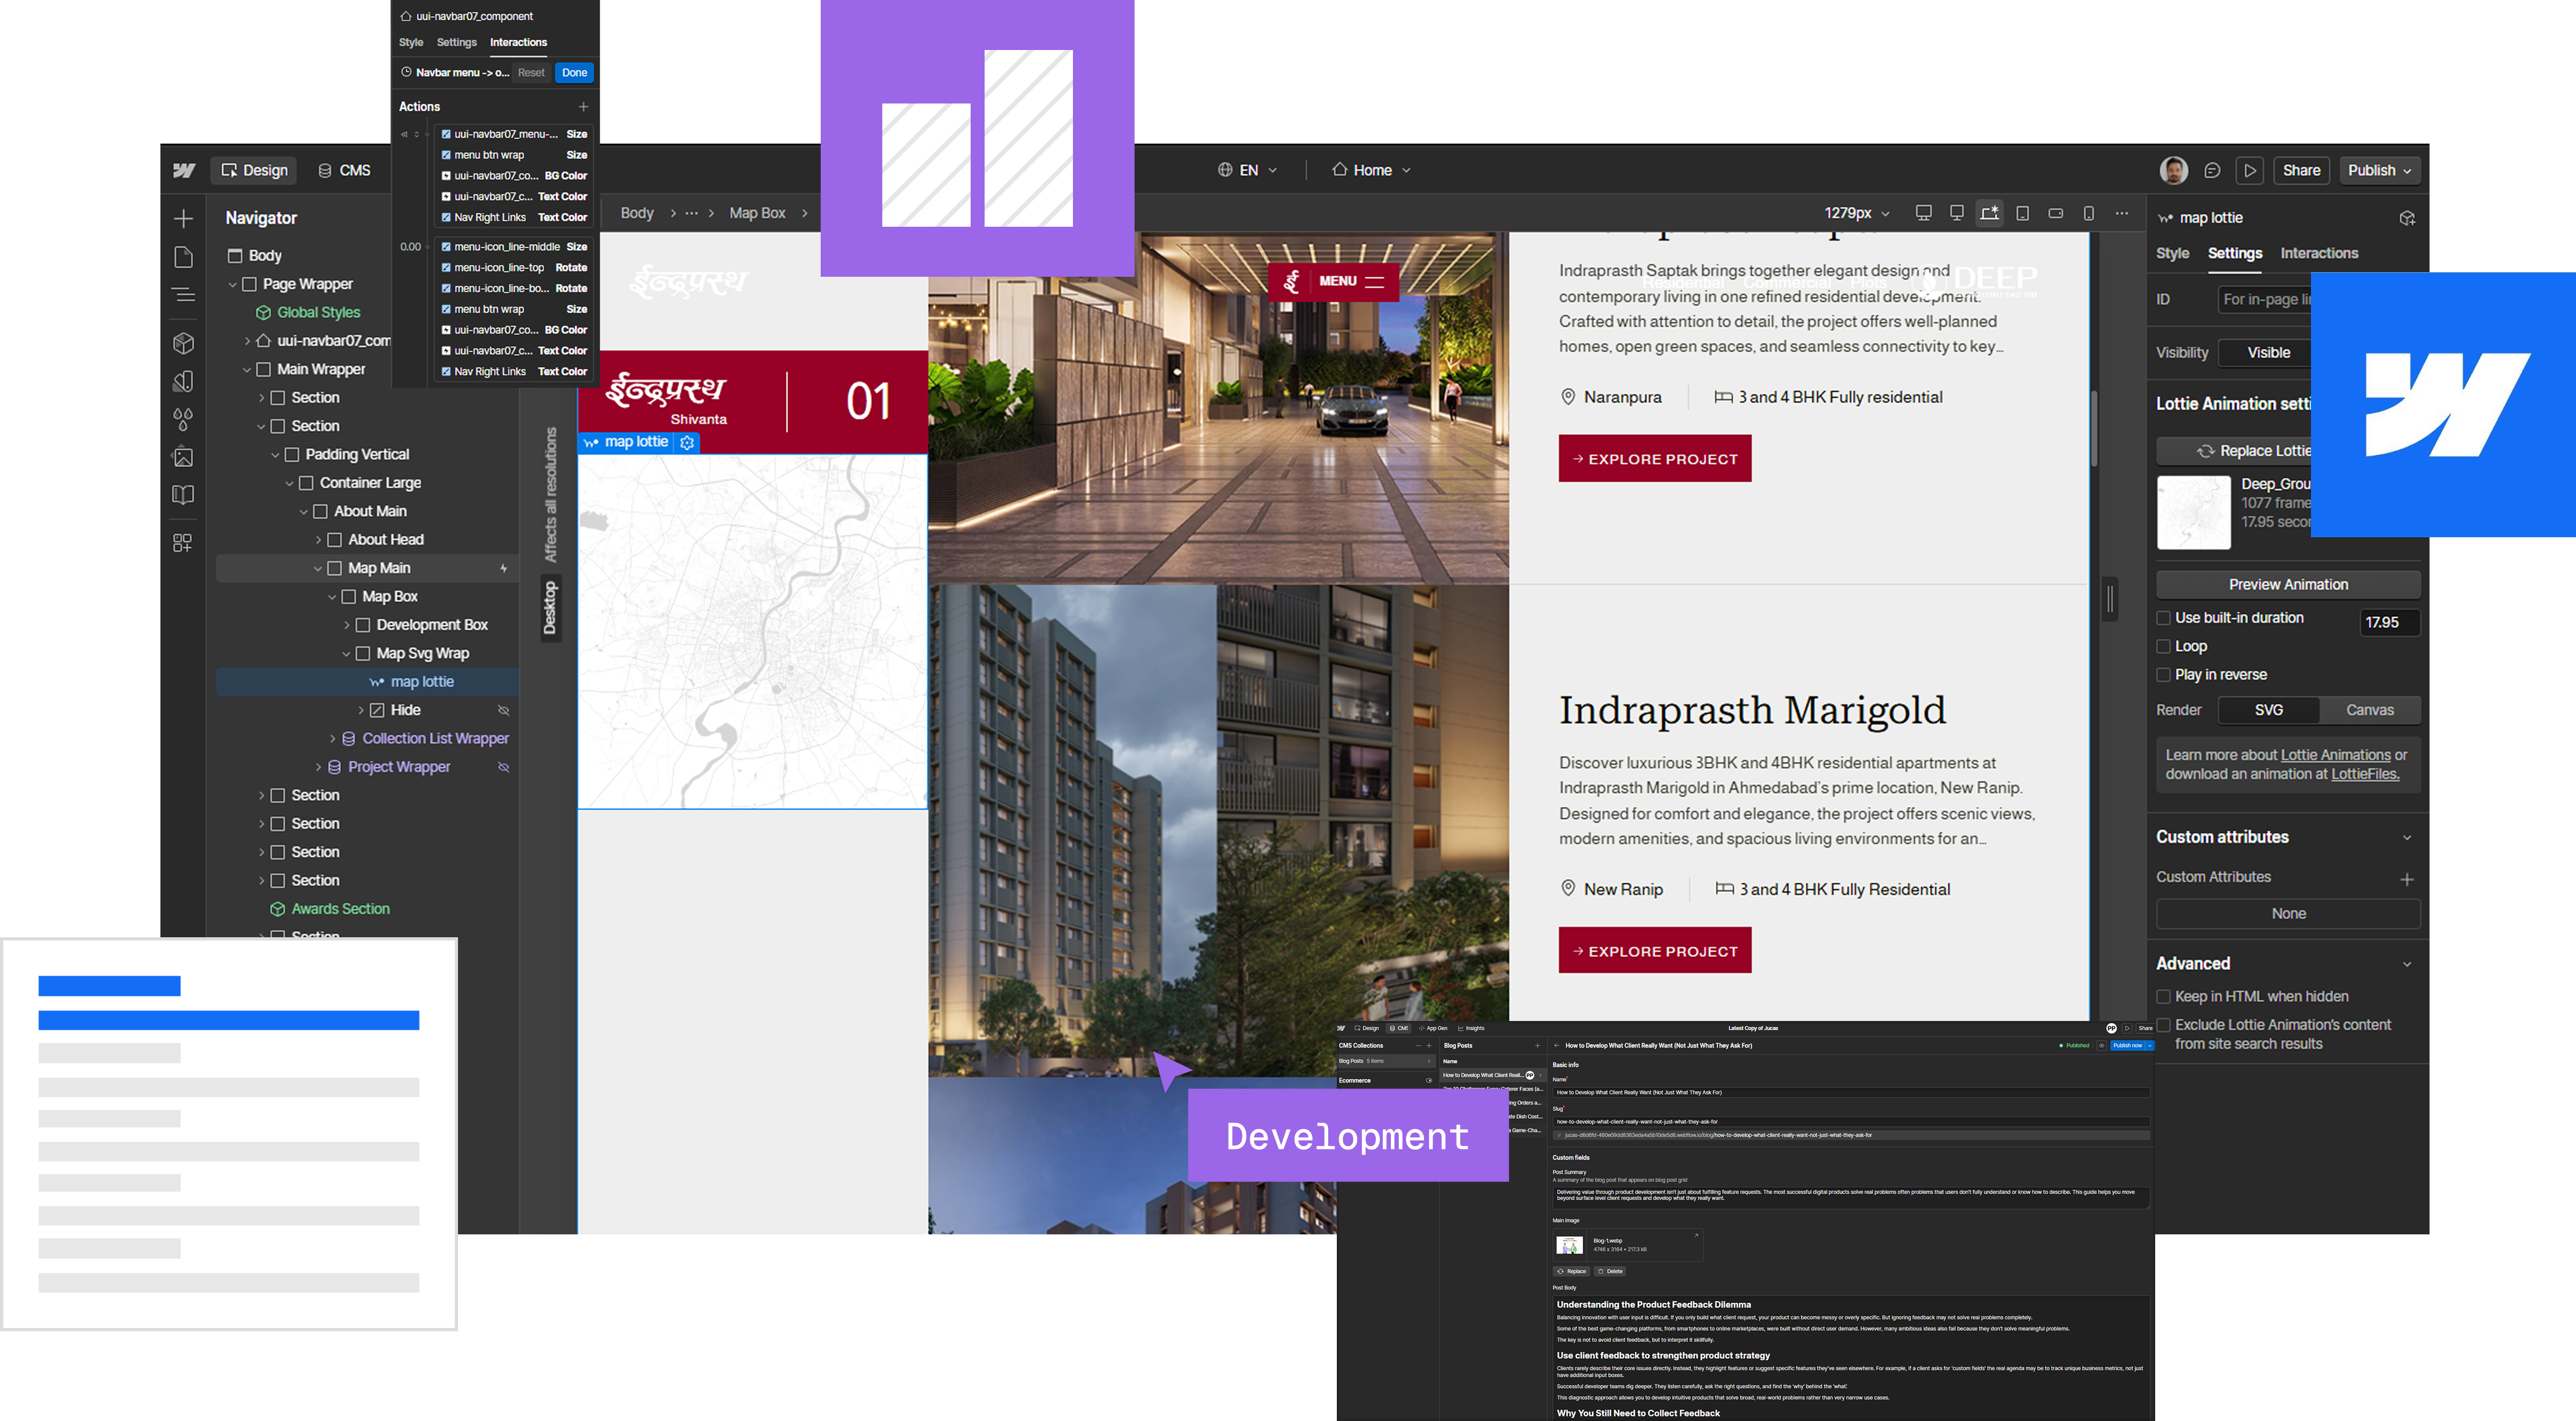Click the interaction bolt on Map Main
This screenshot has width=2576, height=1421.
[504, 568]
